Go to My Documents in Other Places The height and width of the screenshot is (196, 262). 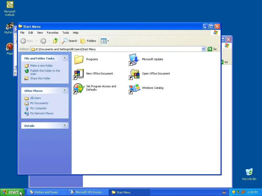(39, 103)
